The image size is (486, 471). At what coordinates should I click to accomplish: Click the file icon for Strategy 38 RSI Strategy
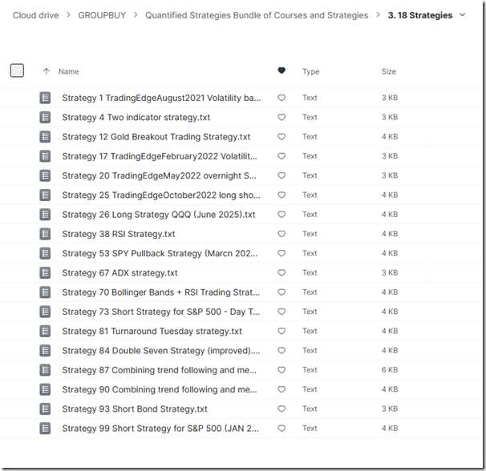click(45, 234)
